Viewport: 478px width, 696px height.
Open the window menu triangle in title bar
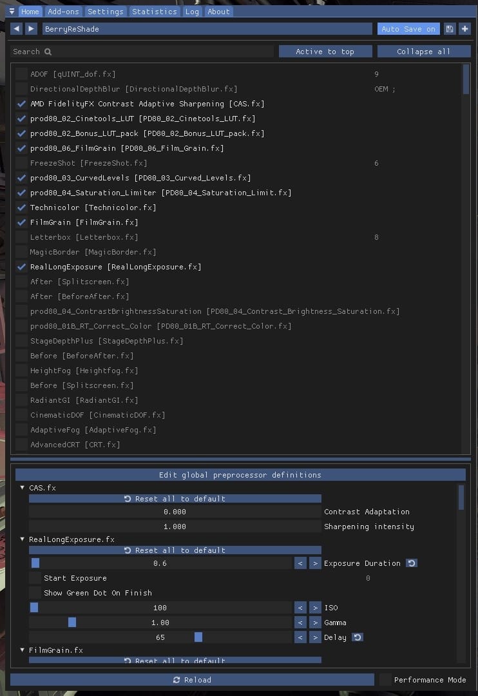pyautogui.click(x=12, y=12)
